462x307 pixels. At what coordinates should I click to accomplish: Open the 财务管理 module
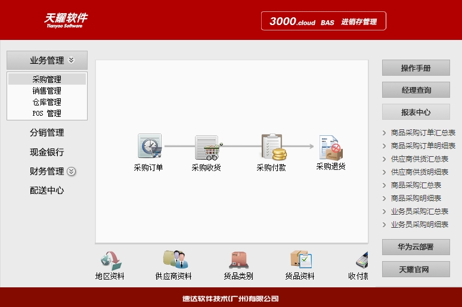click(47, 171)
